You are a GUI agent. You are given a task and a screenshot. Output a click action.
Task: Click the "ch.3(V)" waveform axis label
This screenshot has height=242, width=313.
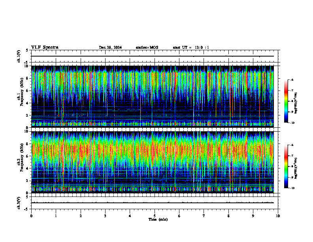pyautogui.click(x=19, y=203)
